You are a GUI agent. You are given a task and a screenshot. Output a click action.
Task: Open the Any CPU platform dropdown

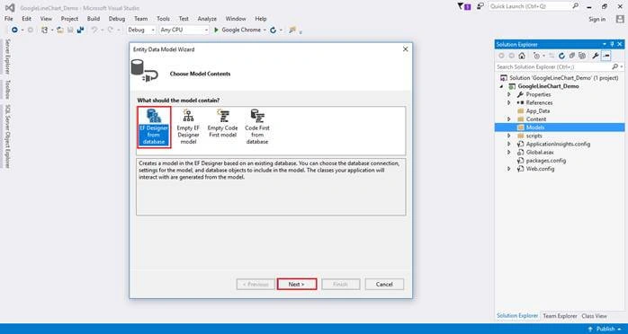tap(184, 30)
